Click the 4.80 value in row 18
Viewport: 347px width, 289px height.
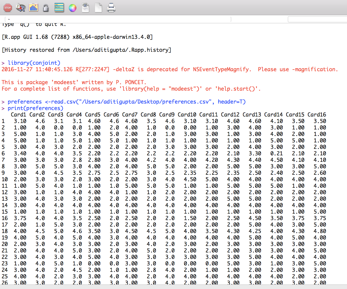[320, 231]
